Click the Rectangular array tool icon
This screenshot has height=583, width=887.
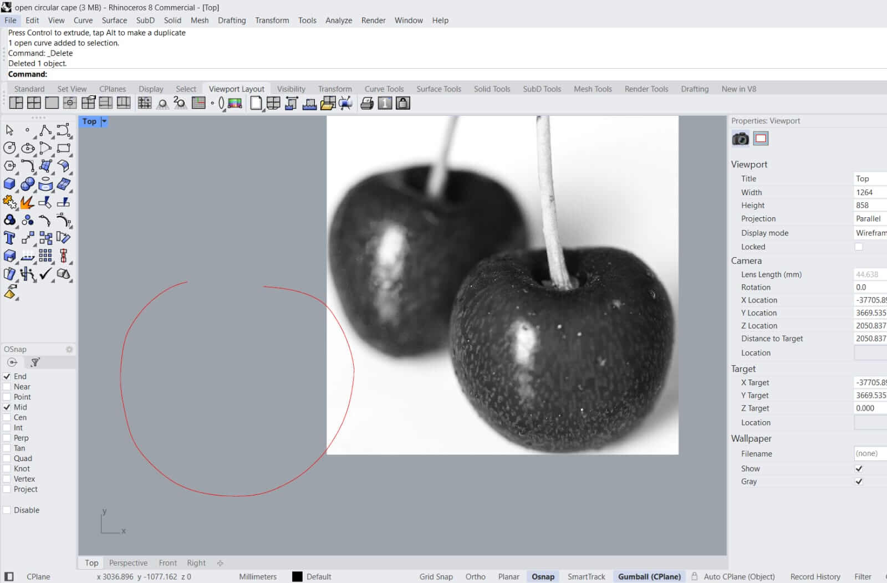[x=45, y=255]
